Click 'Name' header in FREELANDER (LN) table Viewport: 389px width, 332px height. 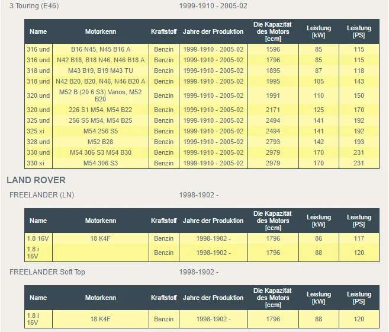pyautogui.click(x=38, y=221)
